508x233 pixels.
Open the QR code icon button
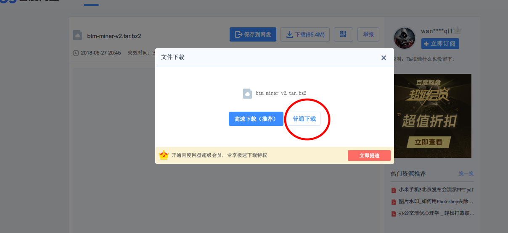pyautogui.click(x=343, y=34)
